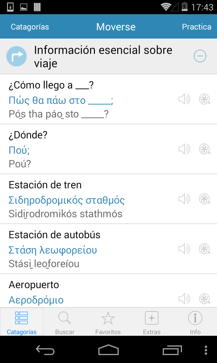Tap the Practica button
Viewport: 217px width, 363px height.
click(197, 27)
